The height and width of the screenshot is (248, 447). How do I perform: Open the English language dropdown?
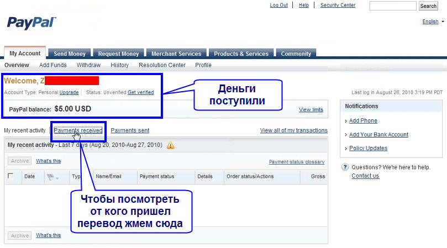coord(433,22)
